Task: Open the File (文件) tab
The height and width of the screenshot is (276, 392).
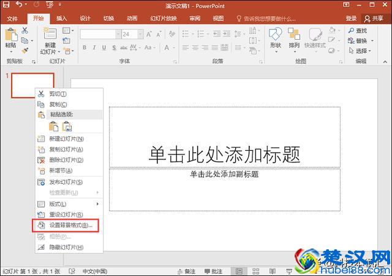Action: (x=12, y=18)
